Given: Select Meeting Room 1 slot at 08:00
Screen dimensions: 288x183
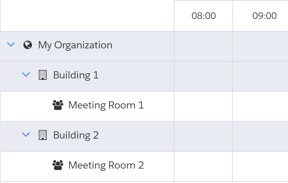Looking at the screenshot, I should coord(203,106).
